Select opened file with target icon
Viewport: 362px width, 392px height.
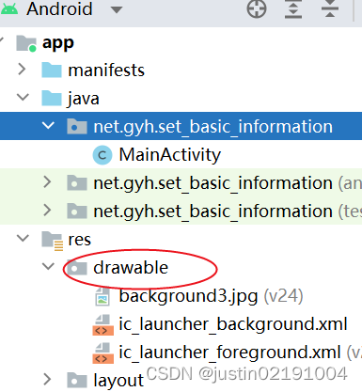point(257,8)
